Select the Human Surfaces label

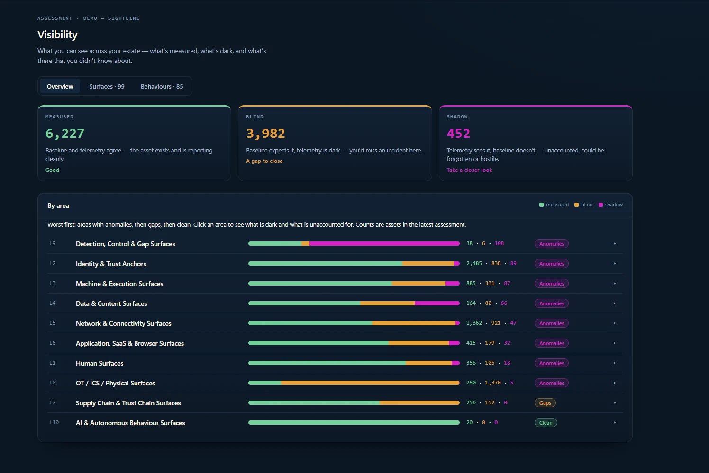[100, 363]
